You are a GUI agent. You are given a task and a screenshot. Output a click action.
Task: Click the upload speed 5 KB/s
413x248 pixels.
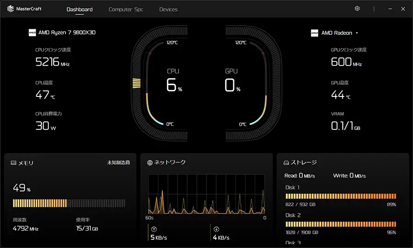[159, 237]
